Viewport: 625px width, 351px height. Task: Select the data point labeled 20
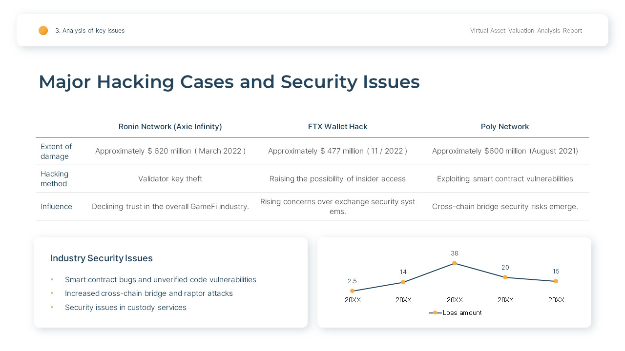[505, 277]
